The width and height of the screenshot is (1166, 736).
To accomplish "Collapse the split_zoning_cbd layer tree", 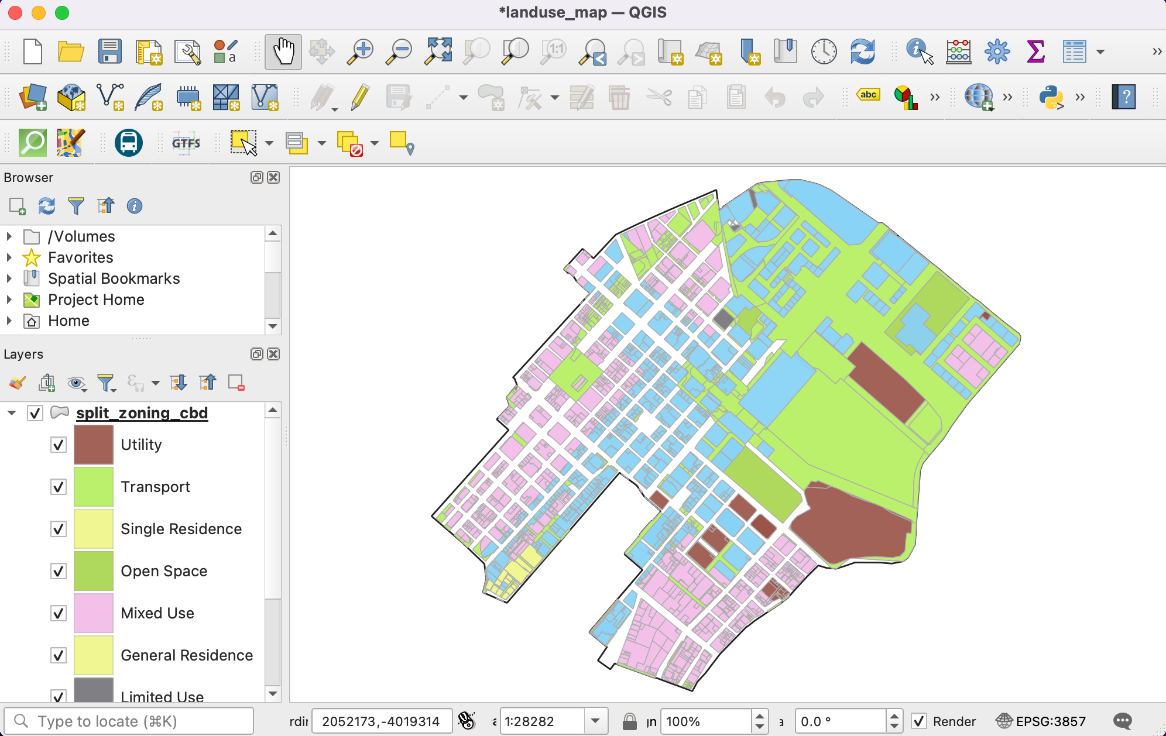I will (11, 413).
